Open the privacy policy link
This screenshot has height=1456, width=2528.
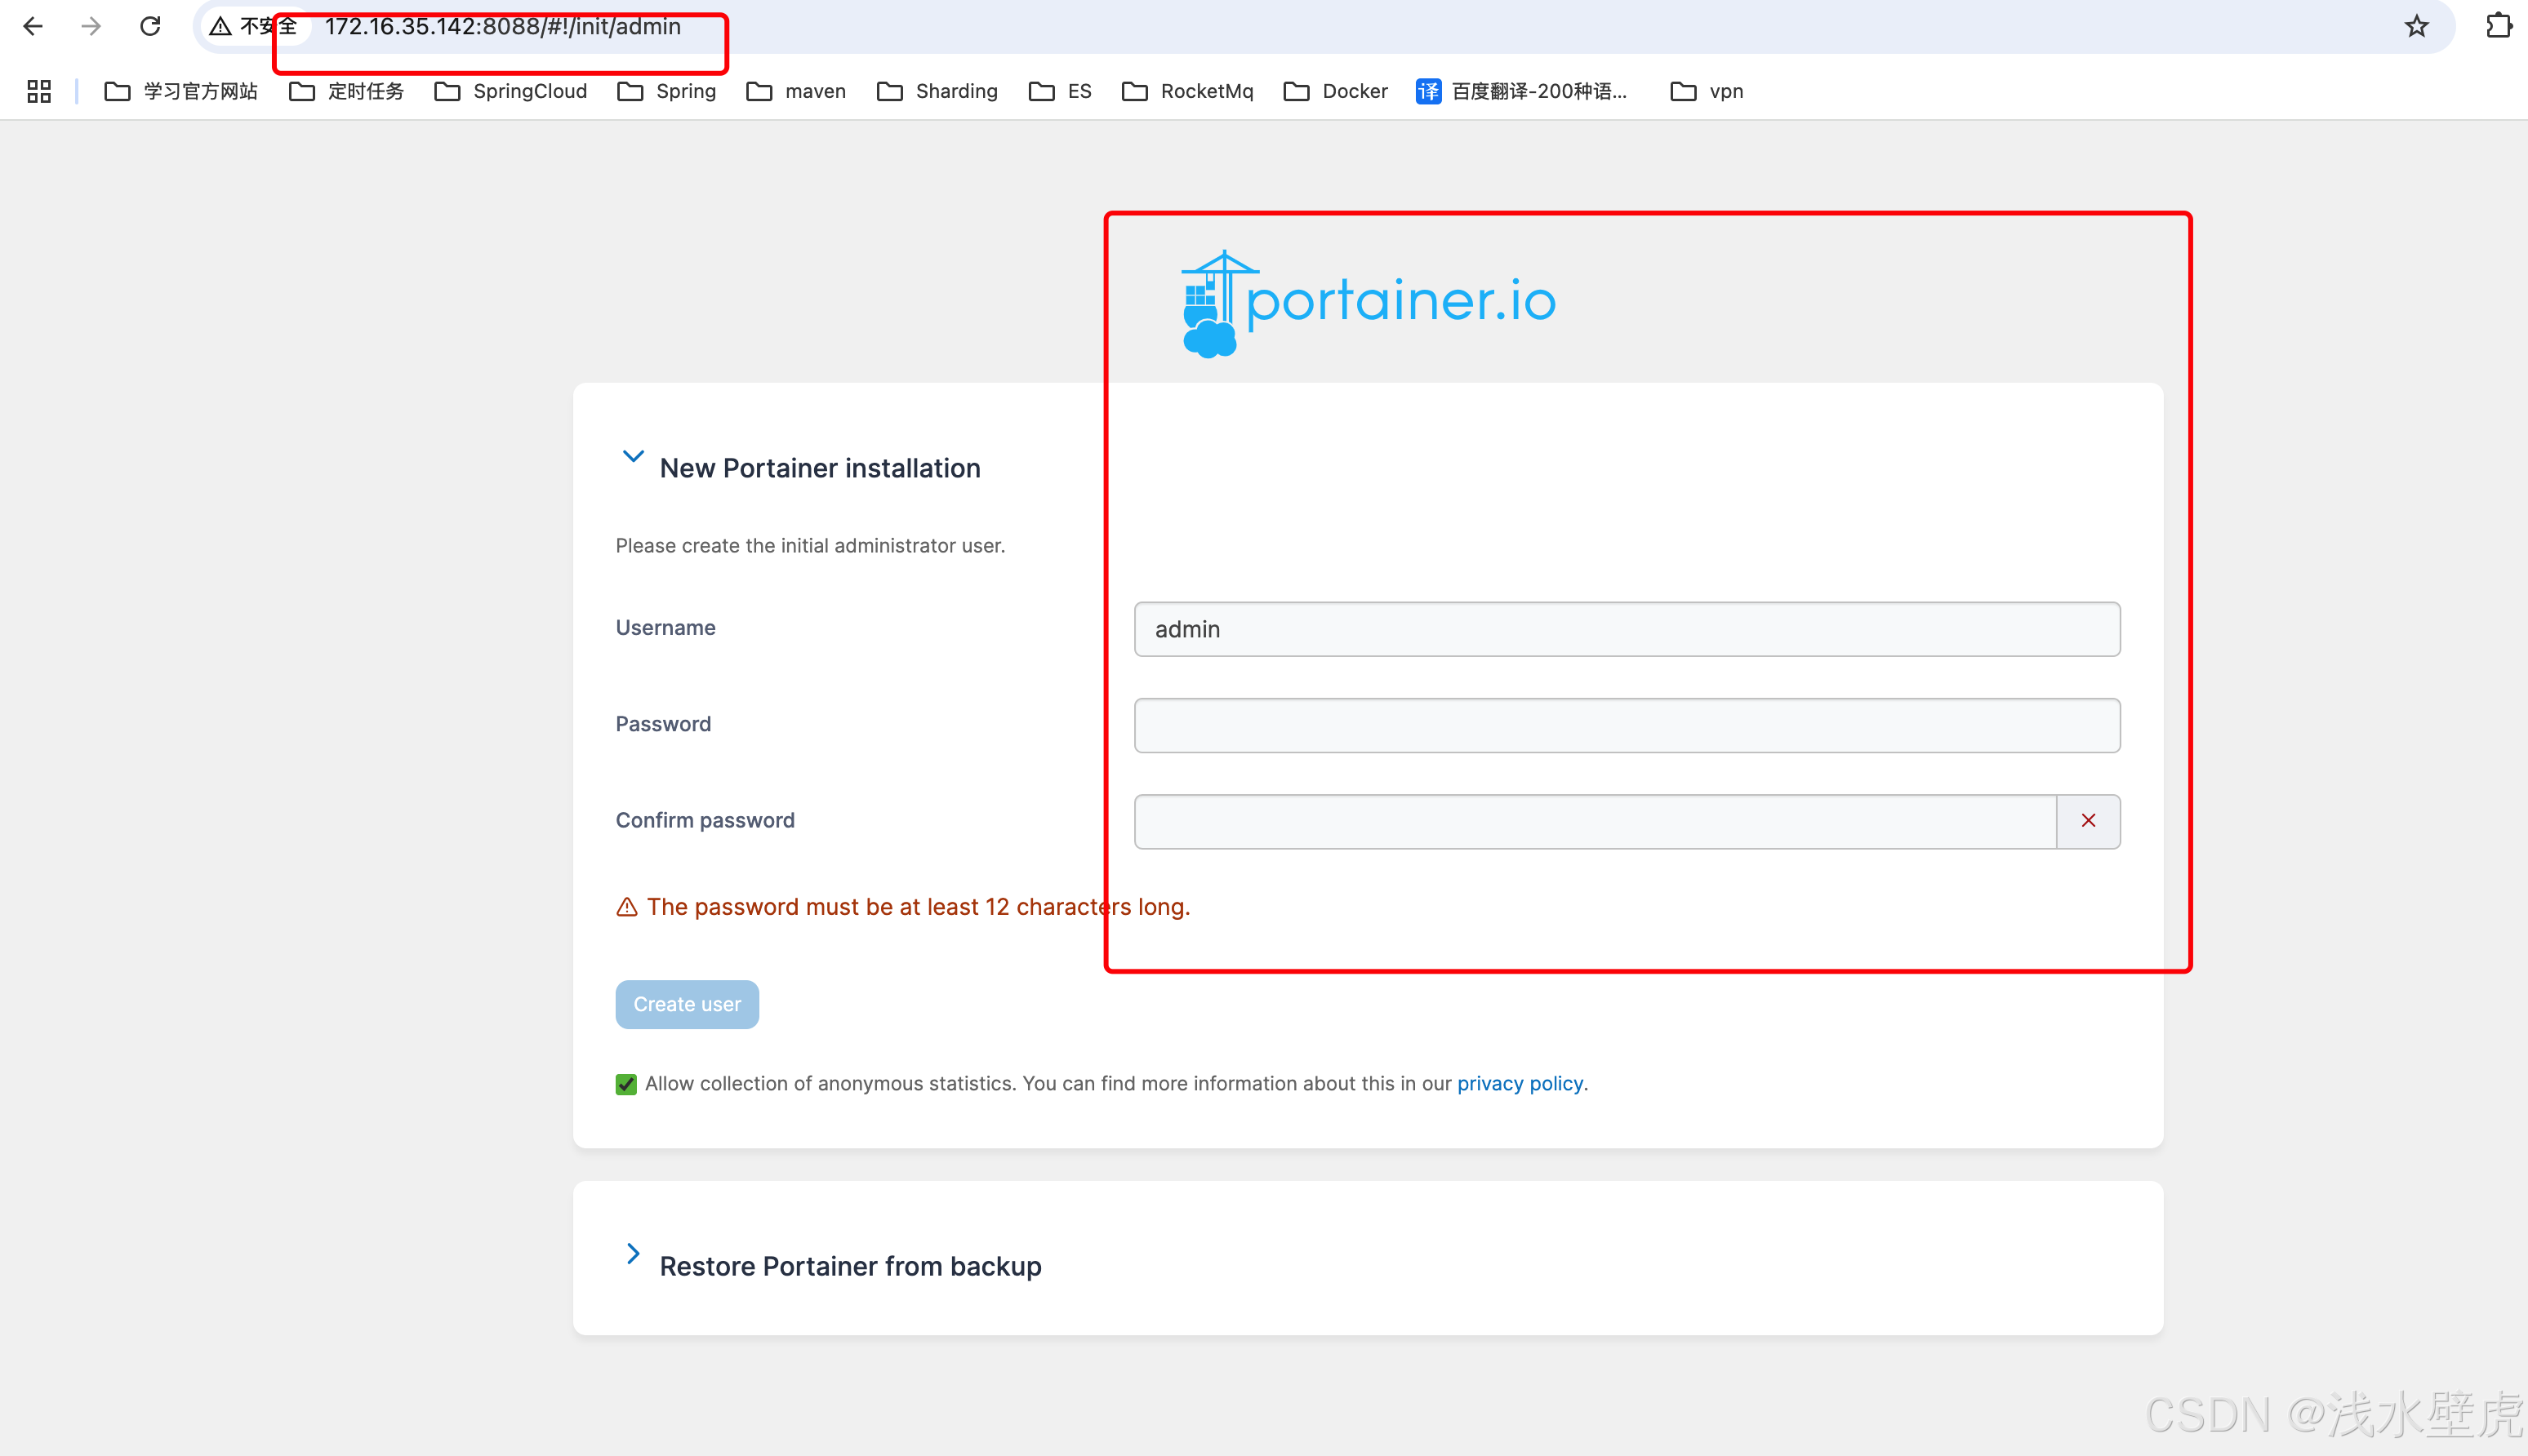1520,1083
